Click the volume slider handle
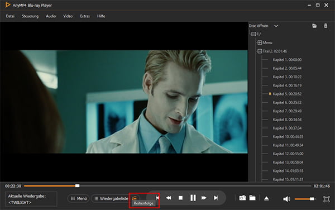 [312, 199]
